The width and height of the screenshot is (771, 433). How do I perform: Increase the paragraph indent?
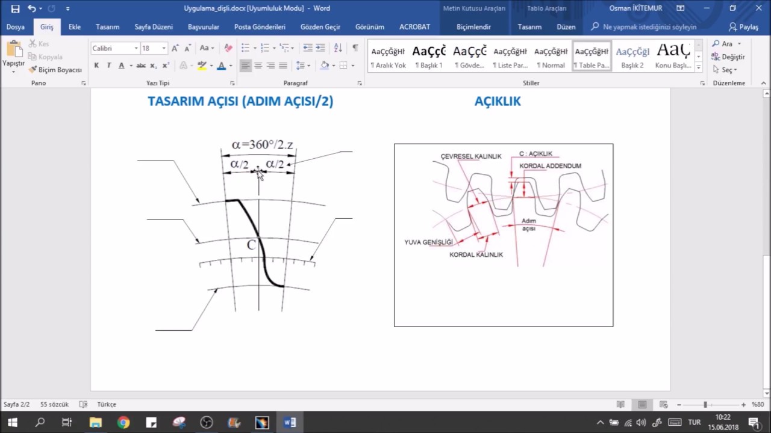tap(321, 48)
